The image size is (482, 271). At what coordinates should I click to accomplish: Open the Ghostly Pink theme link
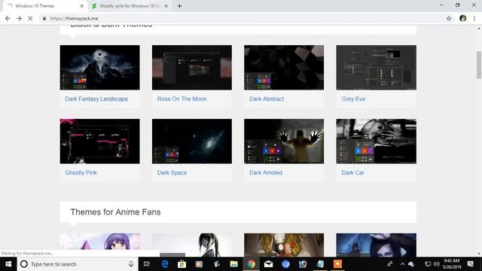click(81, 172)
